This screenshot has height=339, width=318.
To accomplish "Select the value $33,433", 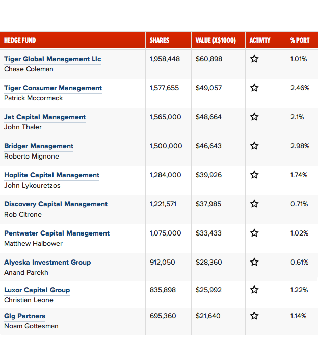I will click(208, 233).
